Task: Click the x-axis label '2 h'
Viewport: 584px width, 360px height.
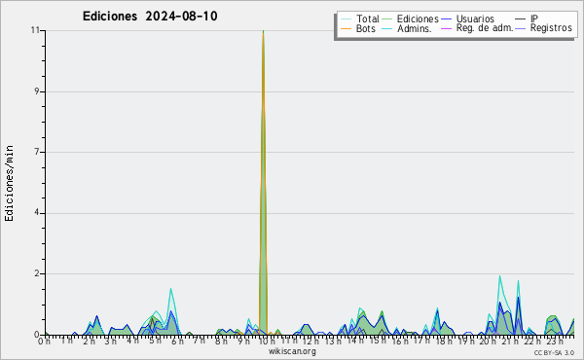Action: pyautogui.click(x=89, y=341)
